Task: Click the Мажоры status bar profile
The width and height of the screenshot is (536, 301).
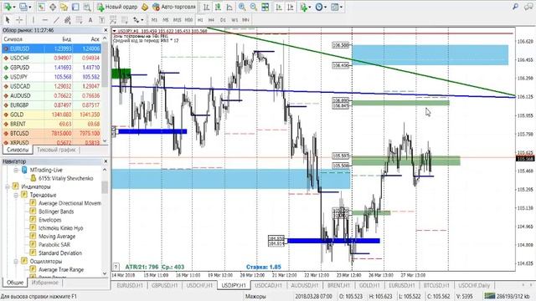Action: click(x=255, y=297)
